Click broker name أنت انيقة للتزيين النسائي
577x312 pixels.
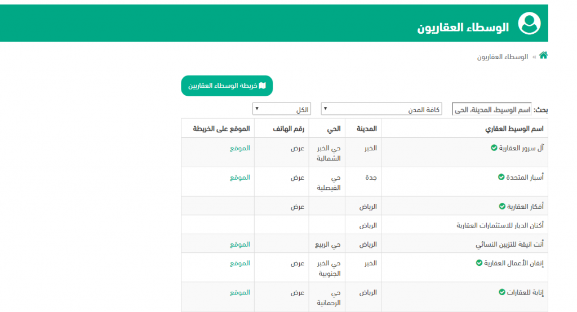509,244
